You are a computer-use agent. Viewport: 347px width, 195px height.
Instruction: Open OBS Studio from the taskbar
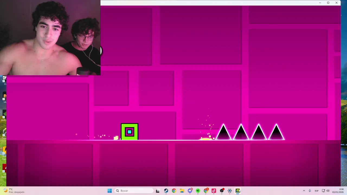(x=222, y=191)
